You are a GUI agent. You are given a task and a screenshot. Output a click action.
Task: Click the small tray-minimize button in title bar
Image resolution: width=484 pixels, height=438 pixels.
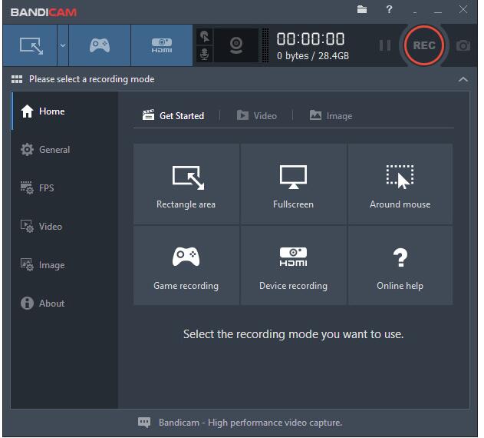414,12
